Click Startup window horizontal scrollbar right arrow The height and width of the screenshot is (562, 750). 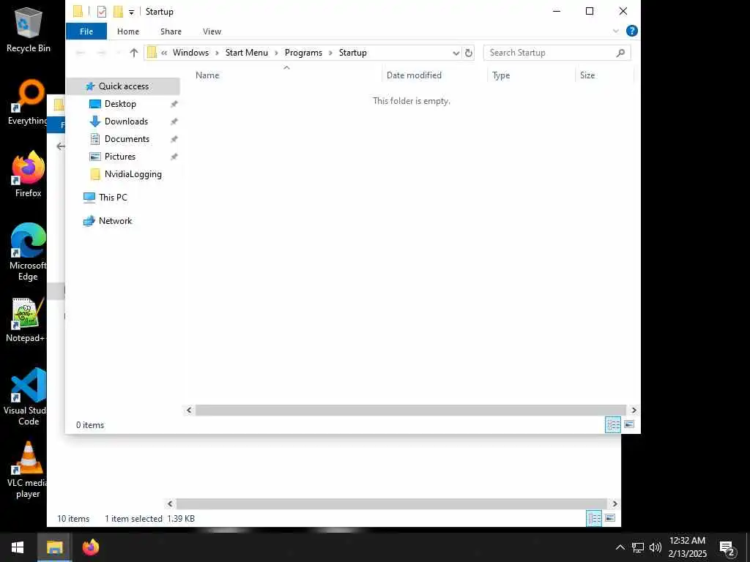click(634, 411)
